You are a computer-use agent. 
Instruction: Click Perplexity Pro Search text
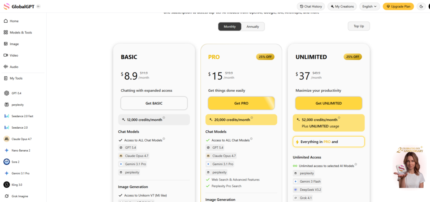(x=226, y=186)
